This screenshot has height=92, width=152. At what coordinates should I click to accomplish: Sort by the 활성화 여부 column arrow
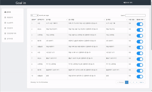144,20
